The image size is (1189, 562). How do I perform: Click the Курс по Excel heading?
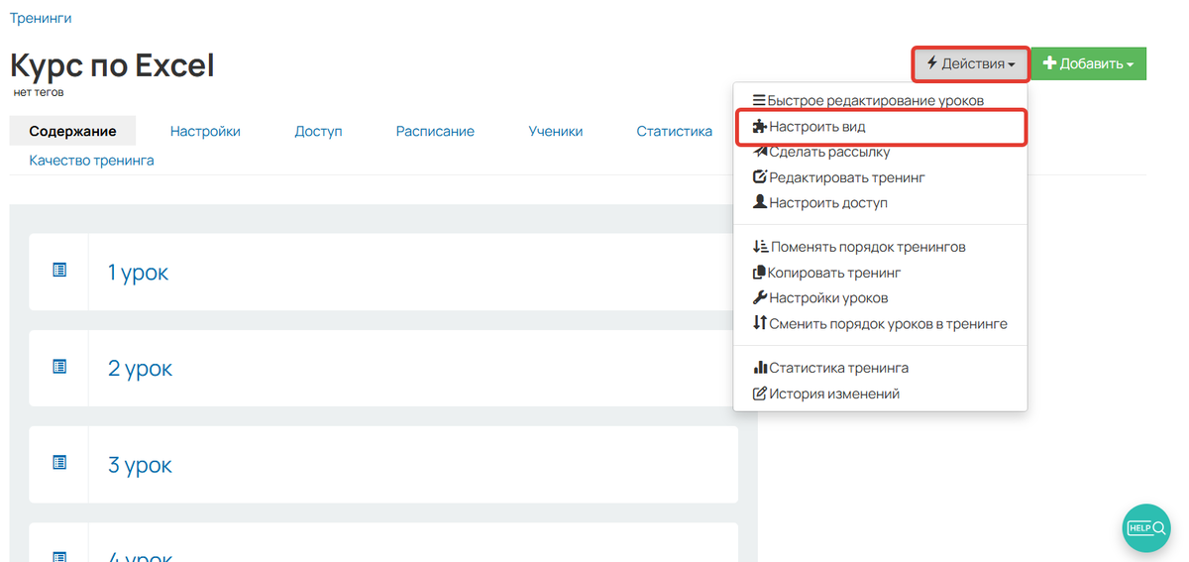tap(112, 64)
